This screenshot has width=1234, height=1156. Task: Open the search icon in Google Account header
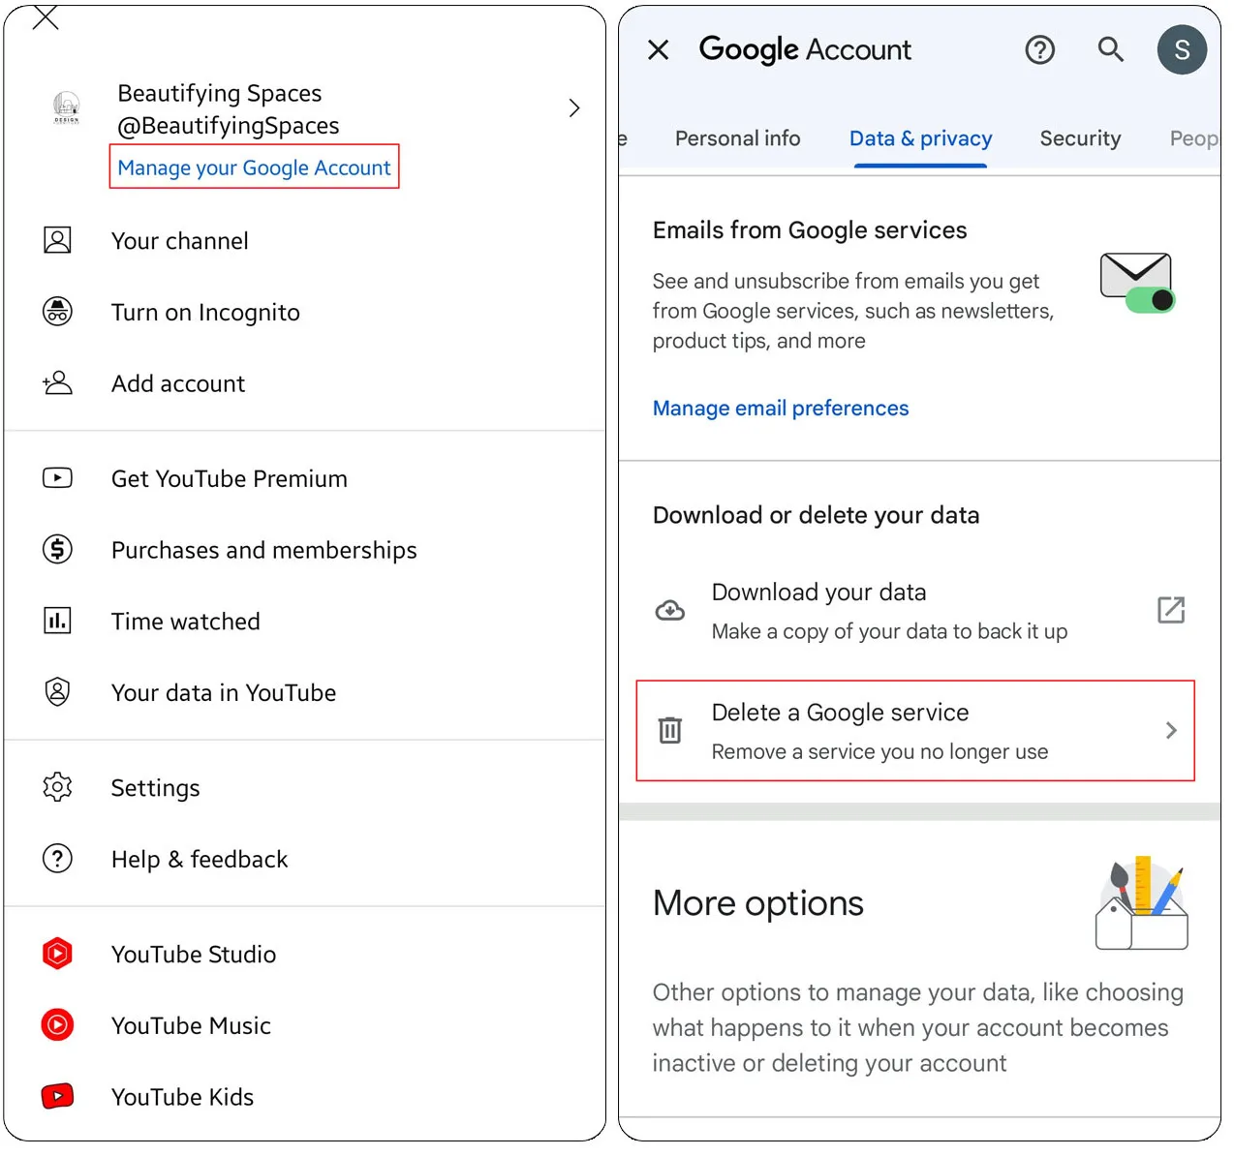coord(1110,49)
